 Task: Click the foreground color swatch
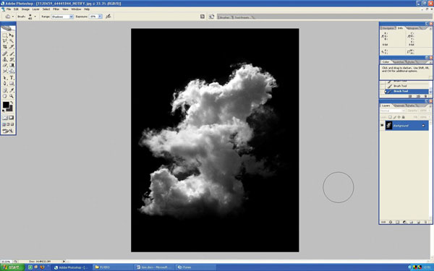(x=6, y=105)
